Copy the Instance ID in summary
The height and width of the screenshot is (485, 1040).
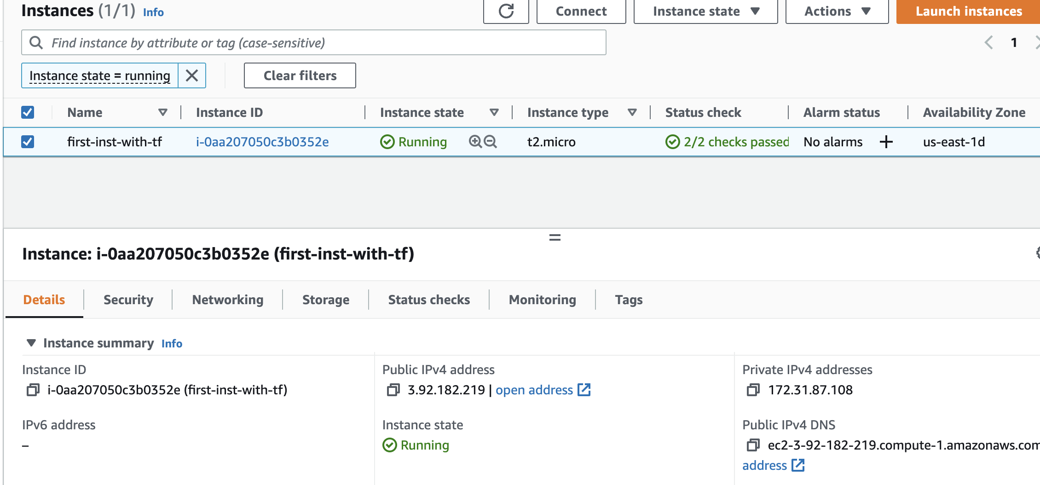pos(33,390)
